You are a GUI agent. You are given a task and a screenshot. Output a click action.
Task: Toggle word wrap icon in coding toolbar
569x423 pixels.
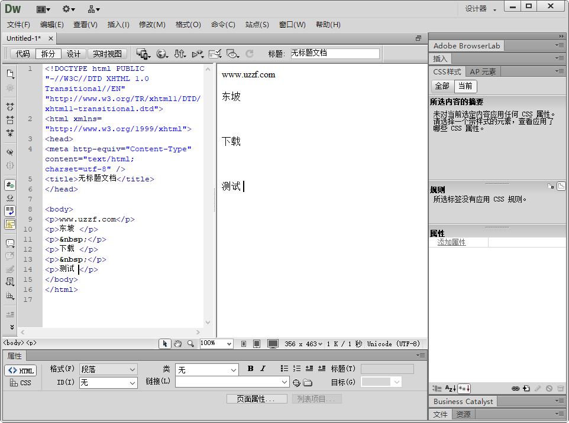click(x=10, y=211)
